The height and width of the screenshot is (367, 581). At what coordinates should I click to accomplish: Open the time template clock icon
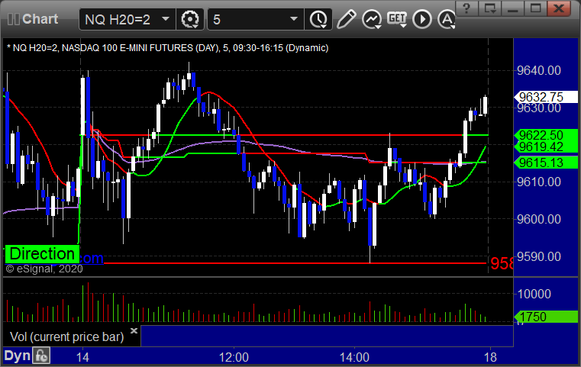(318, 19)
